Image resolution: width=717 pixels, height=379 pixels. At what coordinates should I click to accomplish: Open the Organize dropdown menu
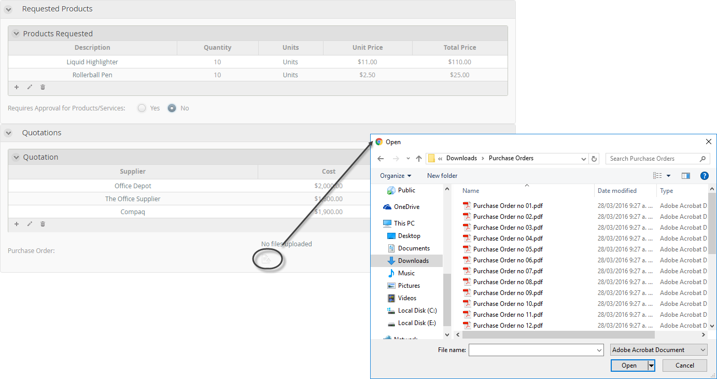(x=396, y=176)
